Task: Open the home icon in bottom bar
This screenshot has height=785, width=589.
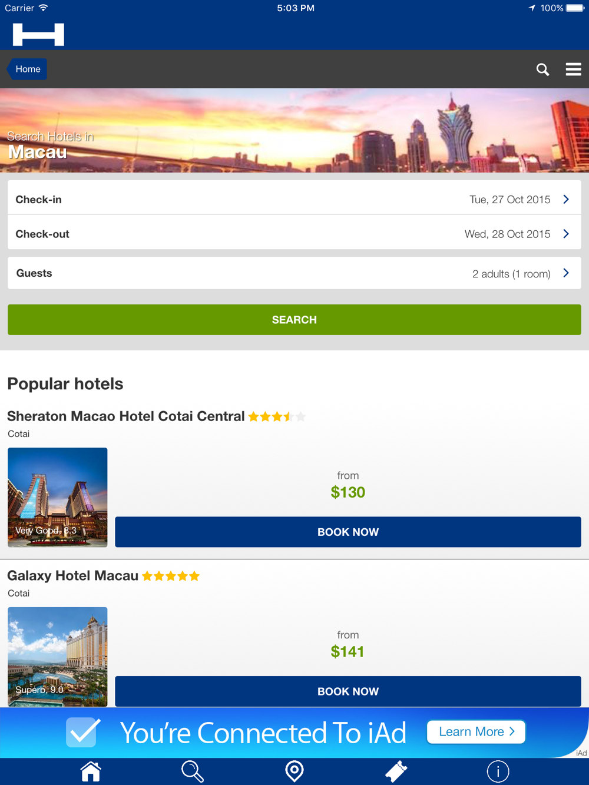Action: click(91, 771)
